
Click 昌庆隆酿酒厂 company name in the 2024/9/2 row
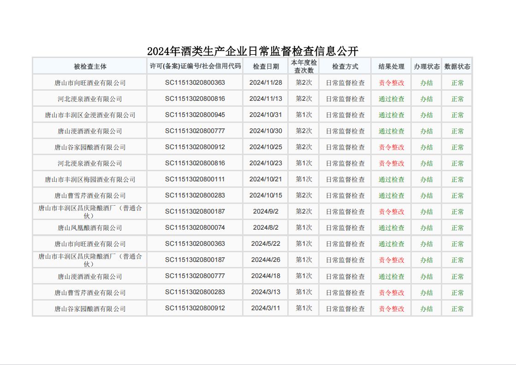coord(90,212)
